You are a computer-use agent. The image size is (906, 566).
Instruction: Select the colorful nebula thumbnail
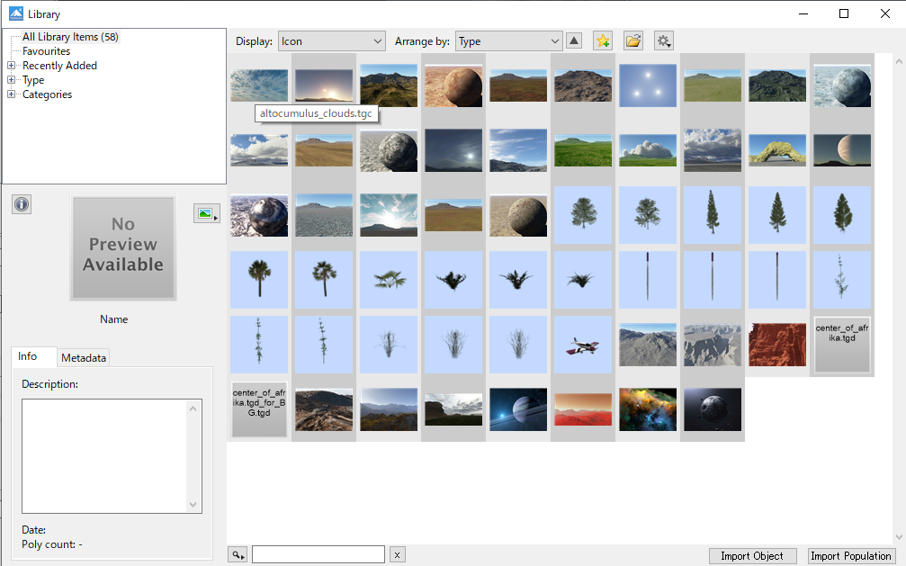coord(647,409)
